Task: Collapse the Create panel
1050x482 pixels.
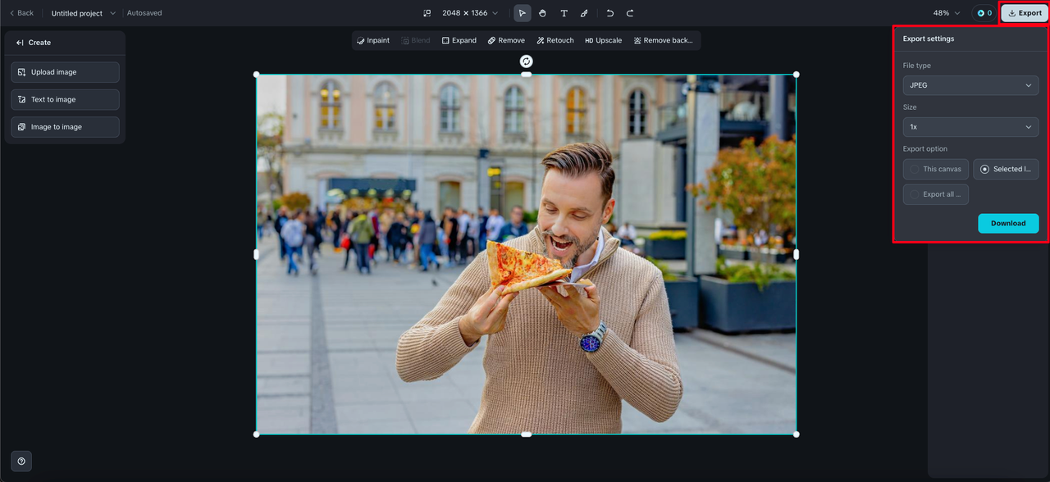Action: coord(20,43)
